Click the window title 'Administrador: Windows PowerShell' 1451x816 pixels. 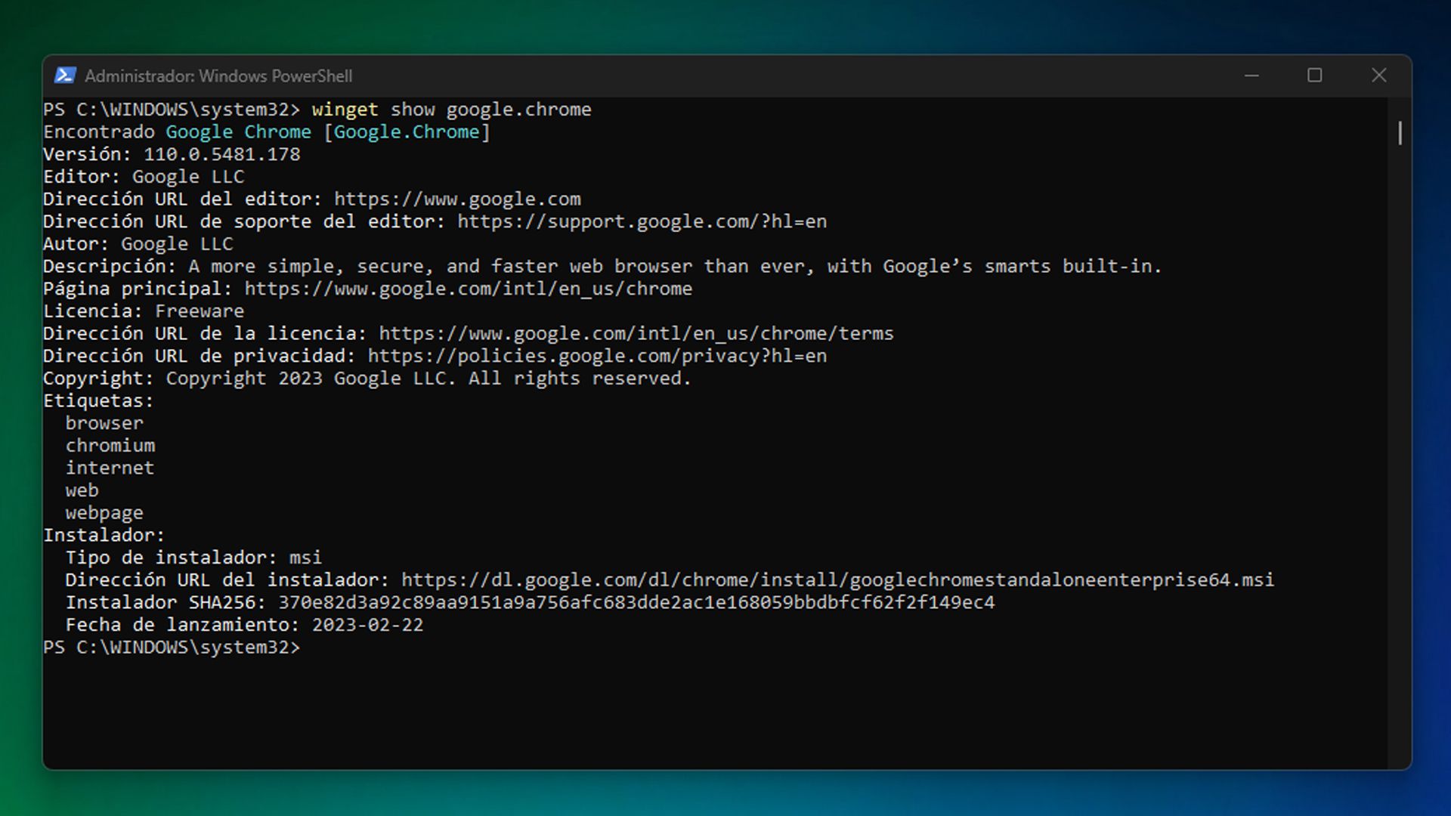tap(218, 76)
